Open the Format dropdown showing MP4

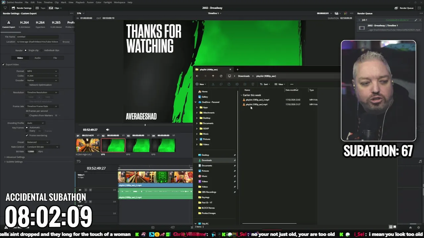point(42,71)
